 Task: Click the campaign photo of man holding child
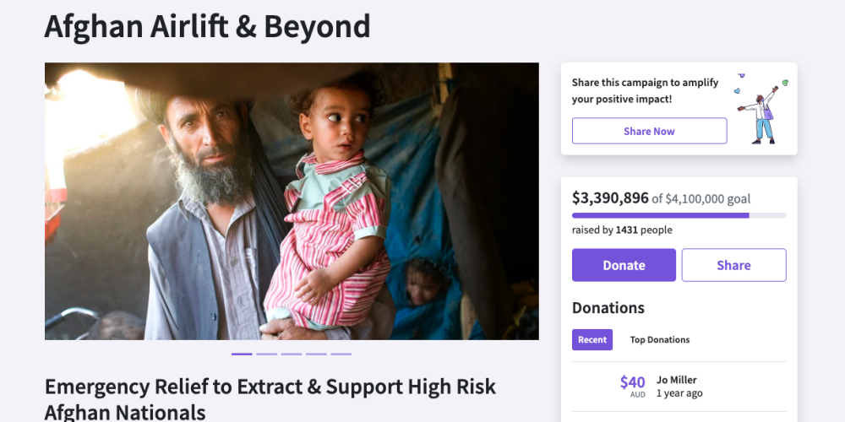tap(292, 201)
